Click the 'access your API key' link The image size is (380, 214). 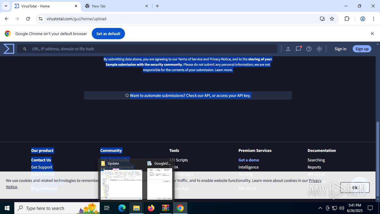click(234, 95)
